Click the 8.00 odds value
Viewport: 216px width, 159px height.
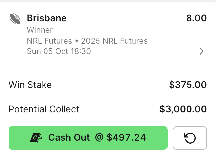click(x=196, y=18)
